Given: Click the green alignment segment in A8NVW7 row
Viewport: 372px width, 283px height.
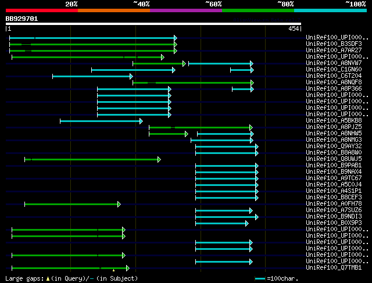Looking at the screenshot, I should click(158, 63).
